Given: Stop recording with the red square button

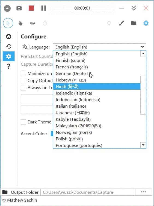Looking at the screenshot, I should coord(31,8).
